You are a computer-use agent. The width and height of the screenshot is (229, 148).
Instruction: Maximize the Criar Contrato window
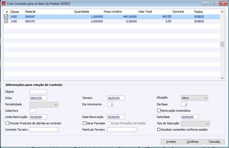coord(214,3)
